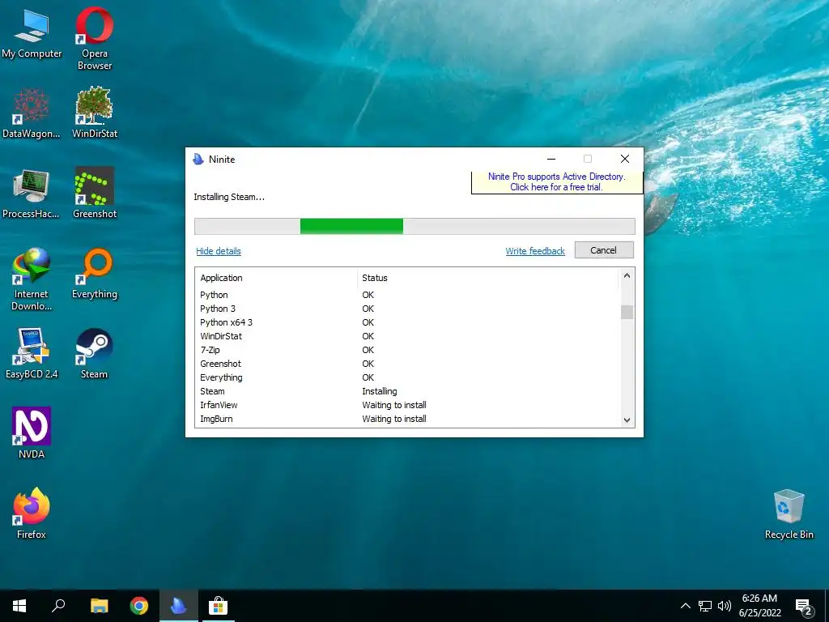
Task: Open File Explorer from the taskbar
Action: point(99,606)
